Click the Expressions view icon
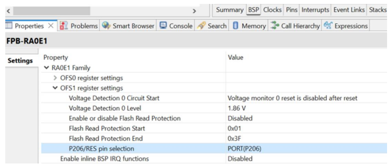 click(327, 26)
